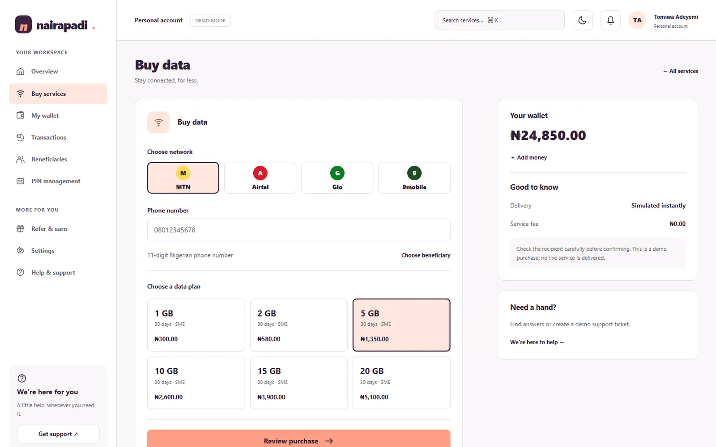Click the Search services box
The image size is (716, 447).
pos(500,20)
